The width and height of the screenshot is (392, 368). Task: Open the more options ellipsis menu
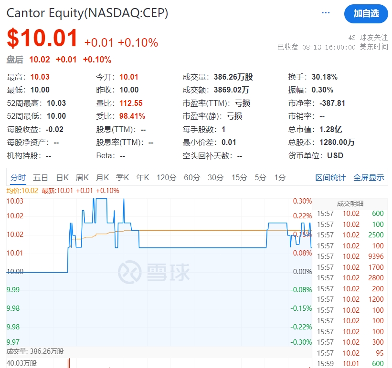pos(325,13)
